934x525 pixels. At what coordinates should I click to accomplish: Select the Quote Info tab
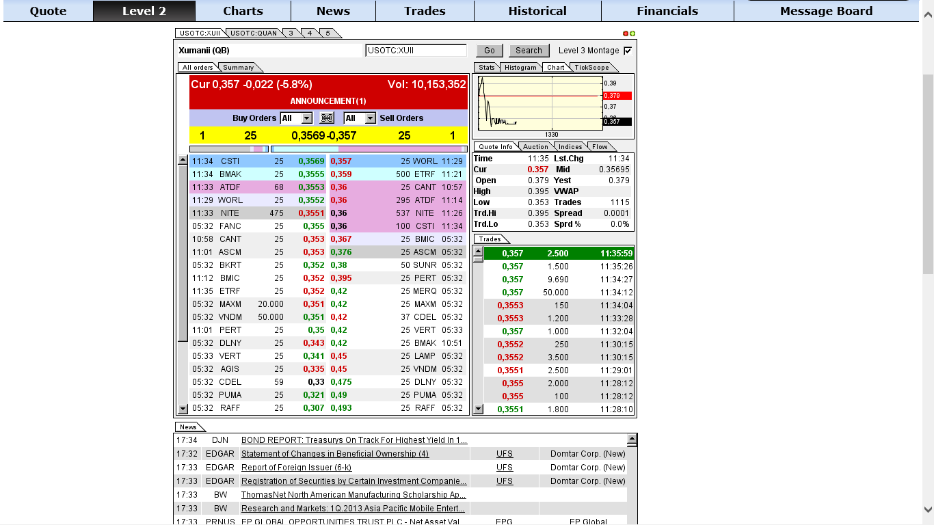click(x=496, y=147)
